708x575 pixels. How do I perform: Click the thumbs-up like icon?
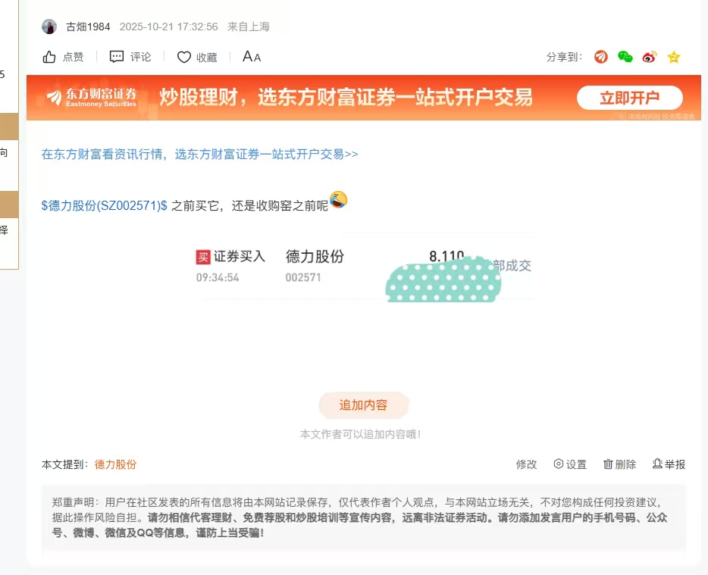pyautogui.click(x=49, y=57)
